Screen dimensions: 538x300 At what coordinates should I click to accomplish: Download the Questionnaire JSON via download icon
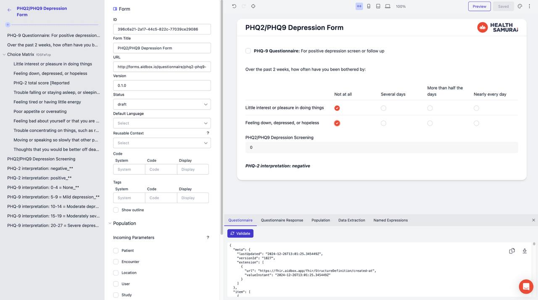click(x=524, y=250)
